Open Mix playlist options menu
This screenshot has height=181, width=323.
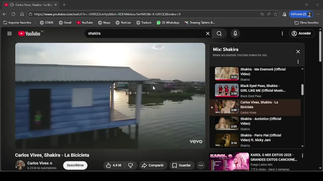298,62
